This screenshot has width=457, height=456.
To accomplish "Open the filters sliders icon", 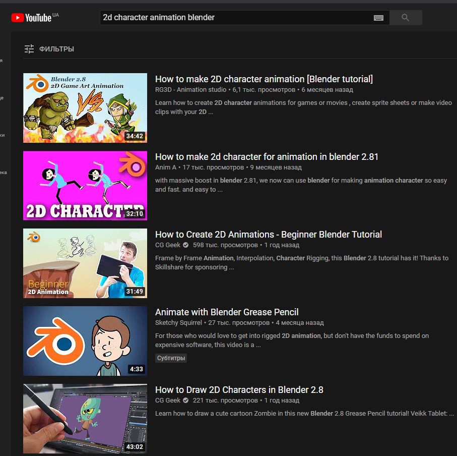I will click(x=29, y=49).
